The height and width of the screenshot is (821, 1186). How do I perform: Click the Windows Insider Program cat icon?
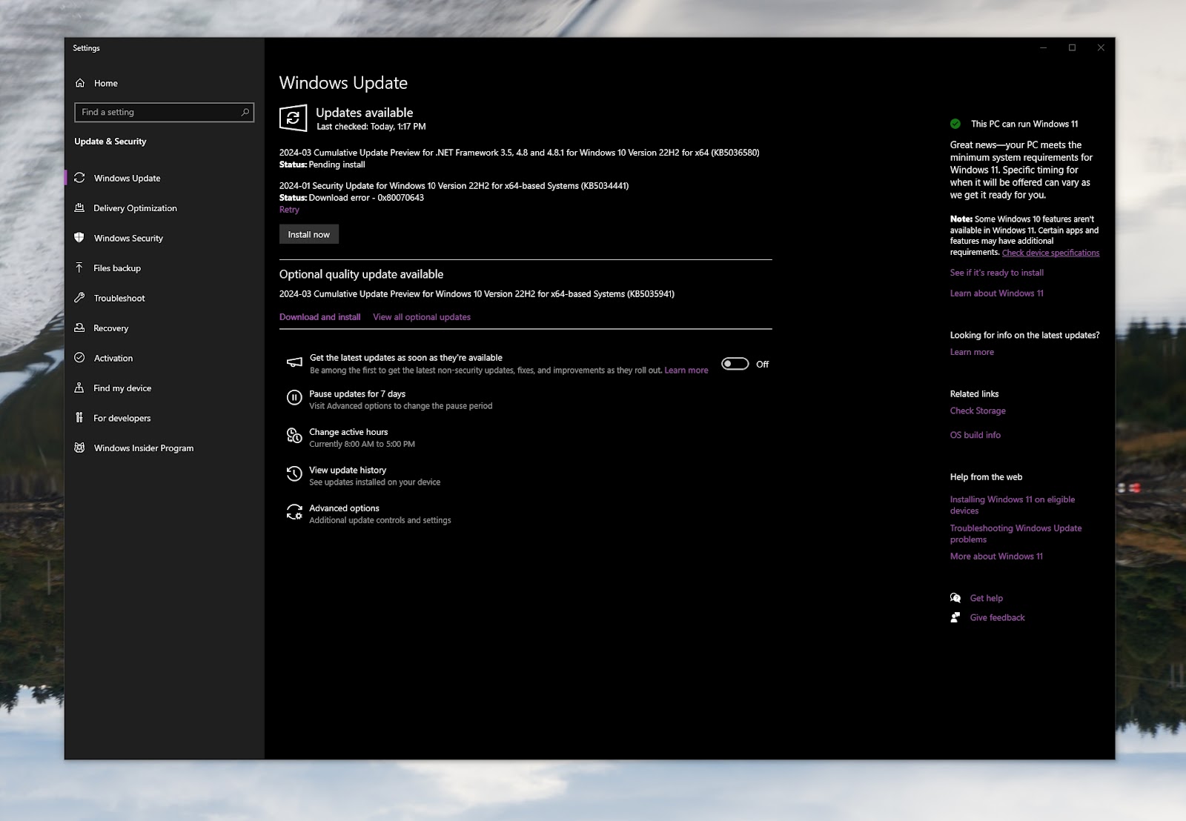pyautogui.click(x=79, y=448)
